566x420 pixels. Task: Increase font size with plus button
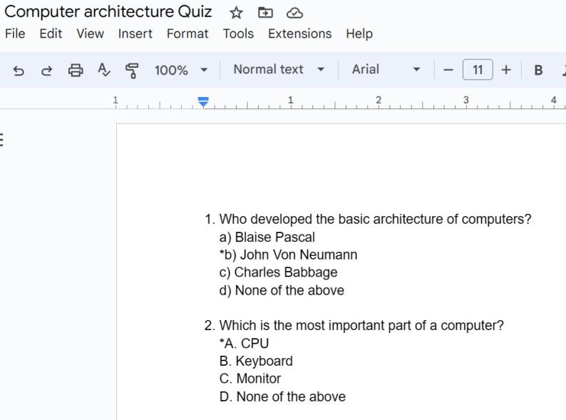506,70
